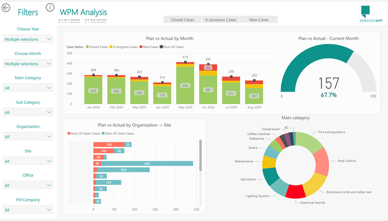
Task: Select the Maintenance yellow donut slice
Action: point(268,162)
